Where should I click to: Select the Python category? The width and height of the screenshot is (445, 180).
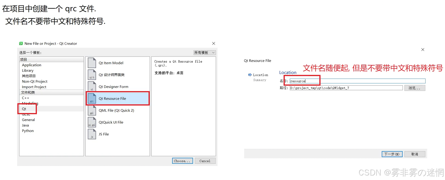(28, 131)
